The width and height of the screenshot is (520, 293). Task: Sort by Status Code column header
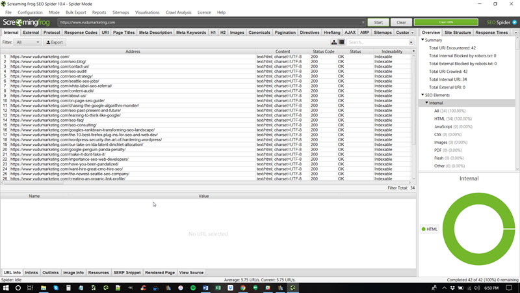tap(323, 51)
